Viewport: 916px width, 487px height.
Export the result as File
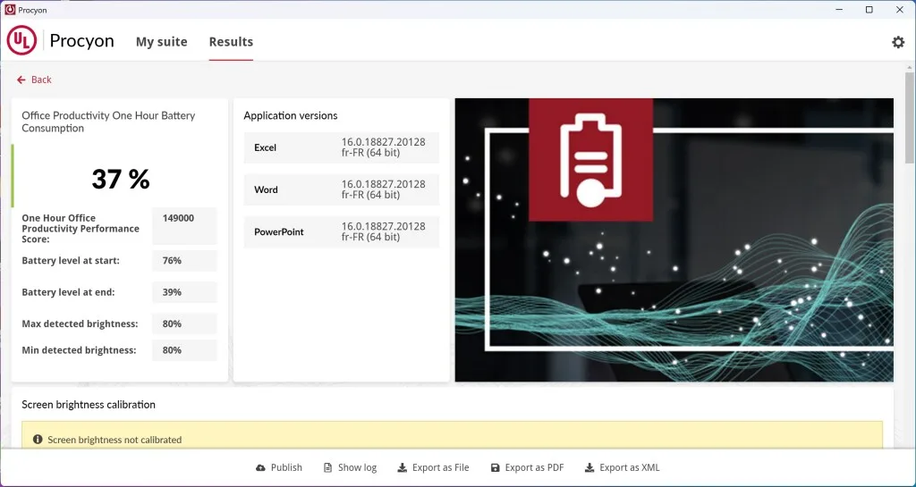point(433,467)
